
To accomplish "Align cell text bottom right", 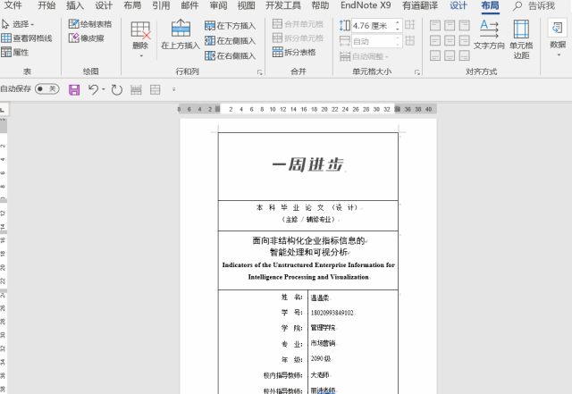I will (x=464, y=55).
